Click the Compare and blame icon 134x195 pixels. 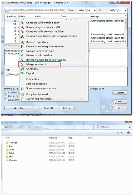[x=22, y=36]
